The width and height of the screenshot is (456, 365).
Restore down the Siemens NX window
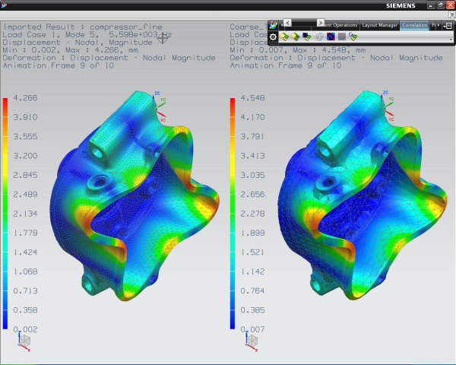440,5
